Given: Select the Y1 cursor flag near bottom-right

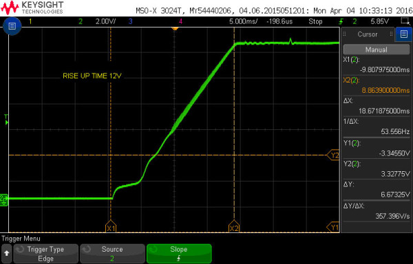Looking at the screenshot, I should [333, 228].
